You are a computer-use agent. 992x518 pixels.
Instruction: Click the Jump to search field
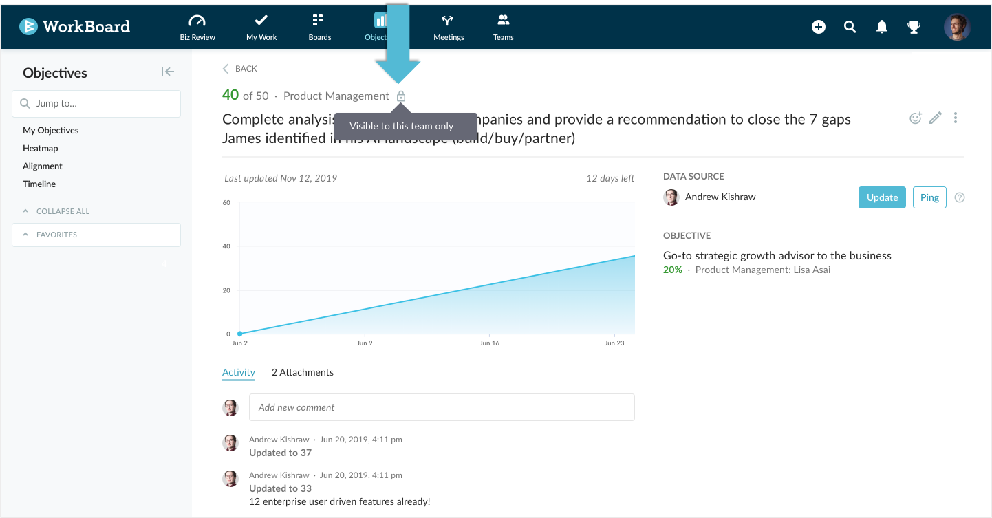96,104
